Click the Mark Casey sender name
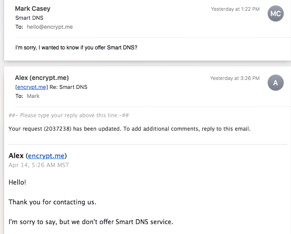This screenshot has width=291, height=234. [33, 9]
